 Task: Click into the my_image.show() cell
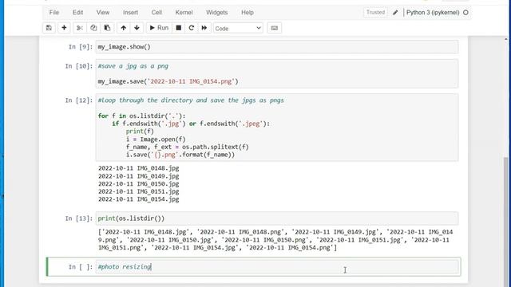click(x=277, y=47)
